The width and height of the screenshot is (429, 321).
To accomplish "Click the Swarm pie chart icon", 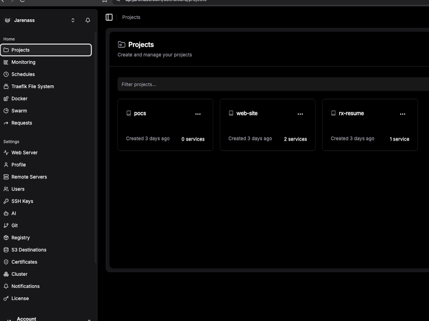I will click(6, 111).
